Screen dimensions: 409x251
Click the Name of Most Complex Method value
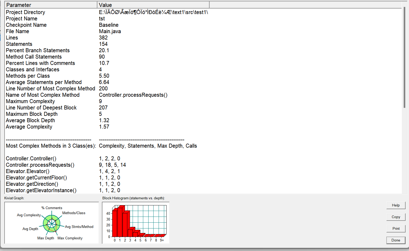click(133, 95)
